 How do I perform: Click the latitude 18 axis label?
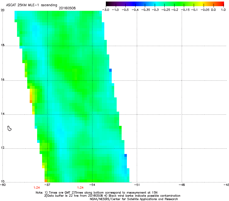coord(2,45)
